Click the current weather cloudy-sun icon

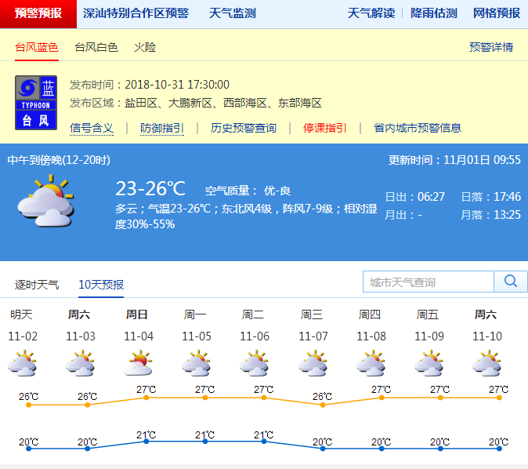tap(45, 201)
